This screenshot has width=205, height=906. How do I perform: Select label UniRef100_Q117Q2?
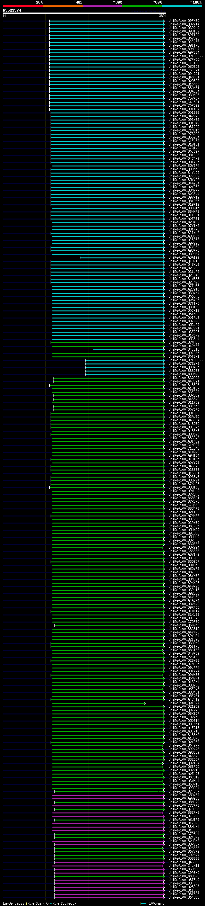click(184, 403)
